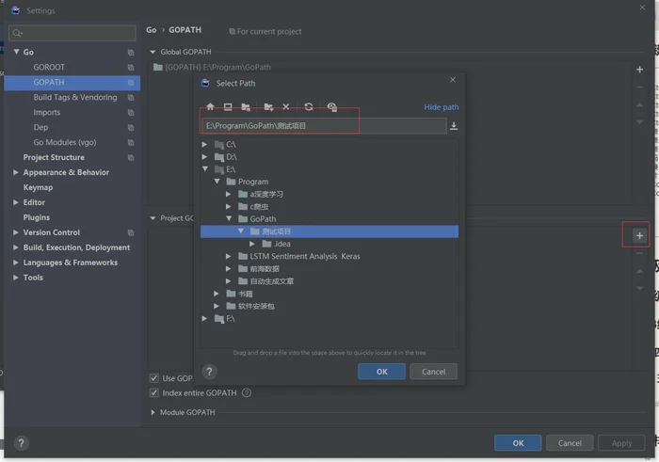The image size is (659, 462).
Task: Select LSTM Sentiment Analysis Keras folder
Action: [x=305, y=256]
